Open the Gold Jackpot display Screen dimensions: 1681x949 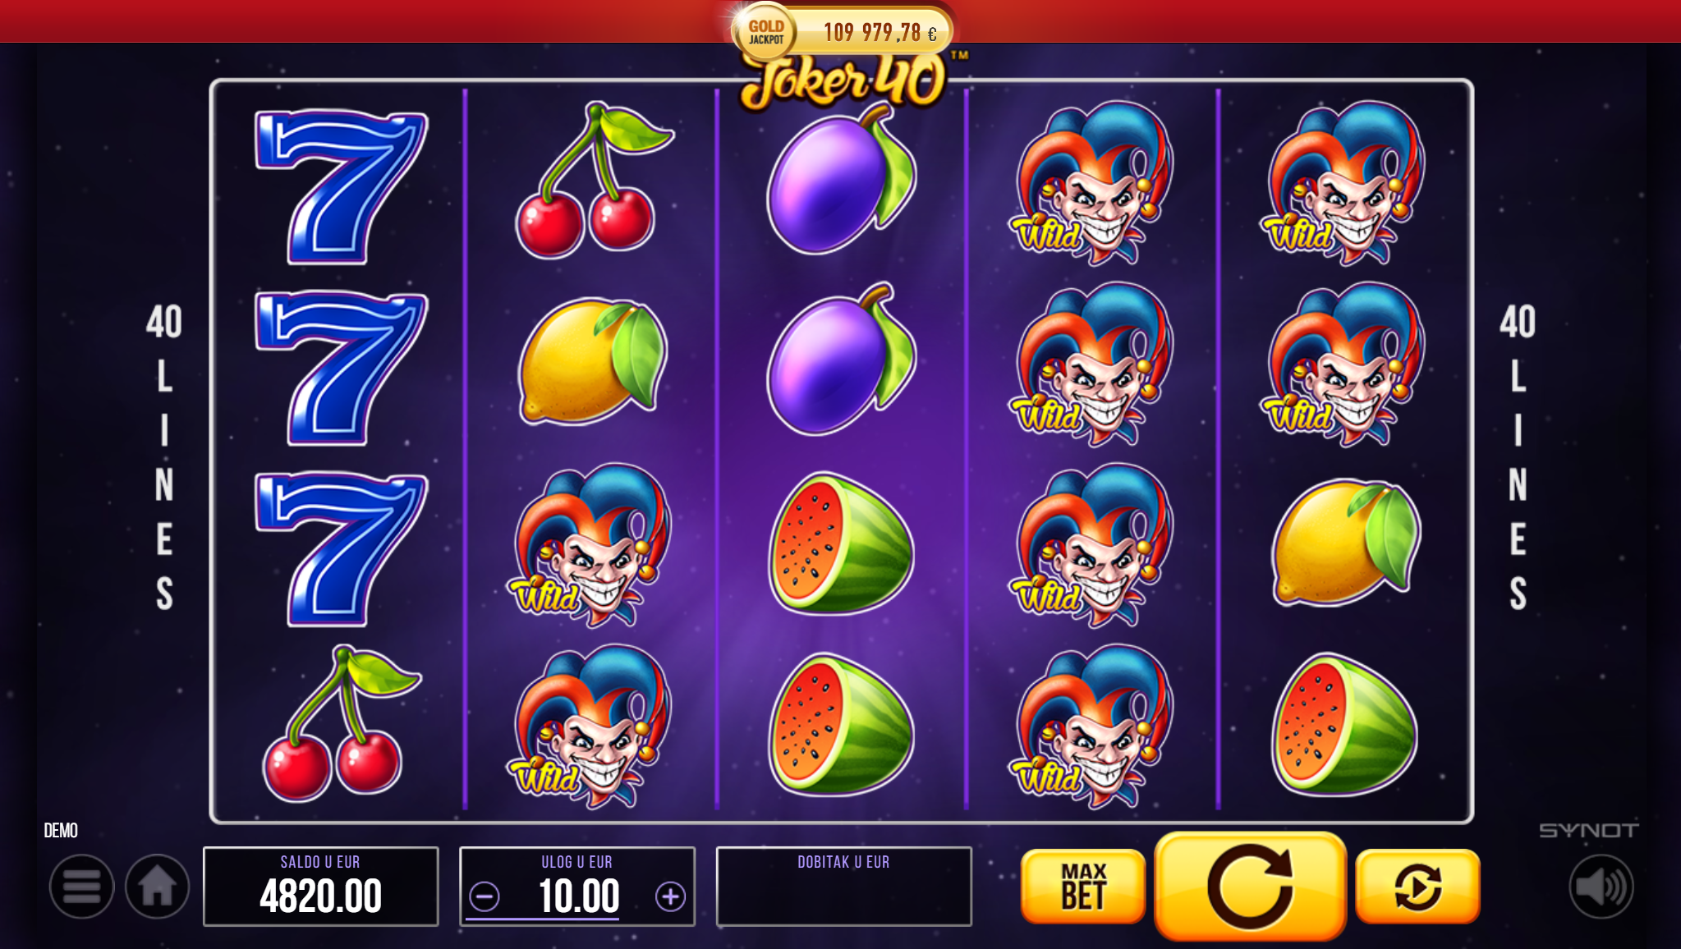(843, 31)
